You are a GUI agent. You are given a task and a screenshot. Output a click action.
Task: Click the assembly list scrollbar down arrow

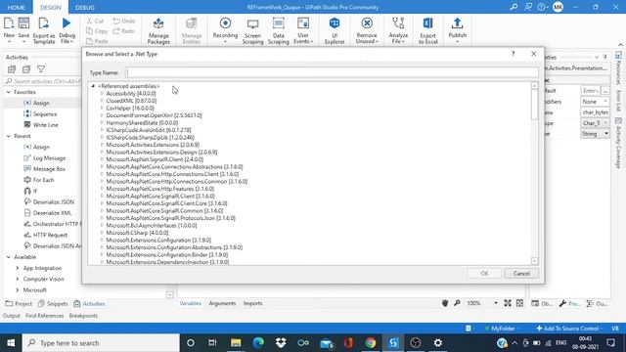click(535, 261)
